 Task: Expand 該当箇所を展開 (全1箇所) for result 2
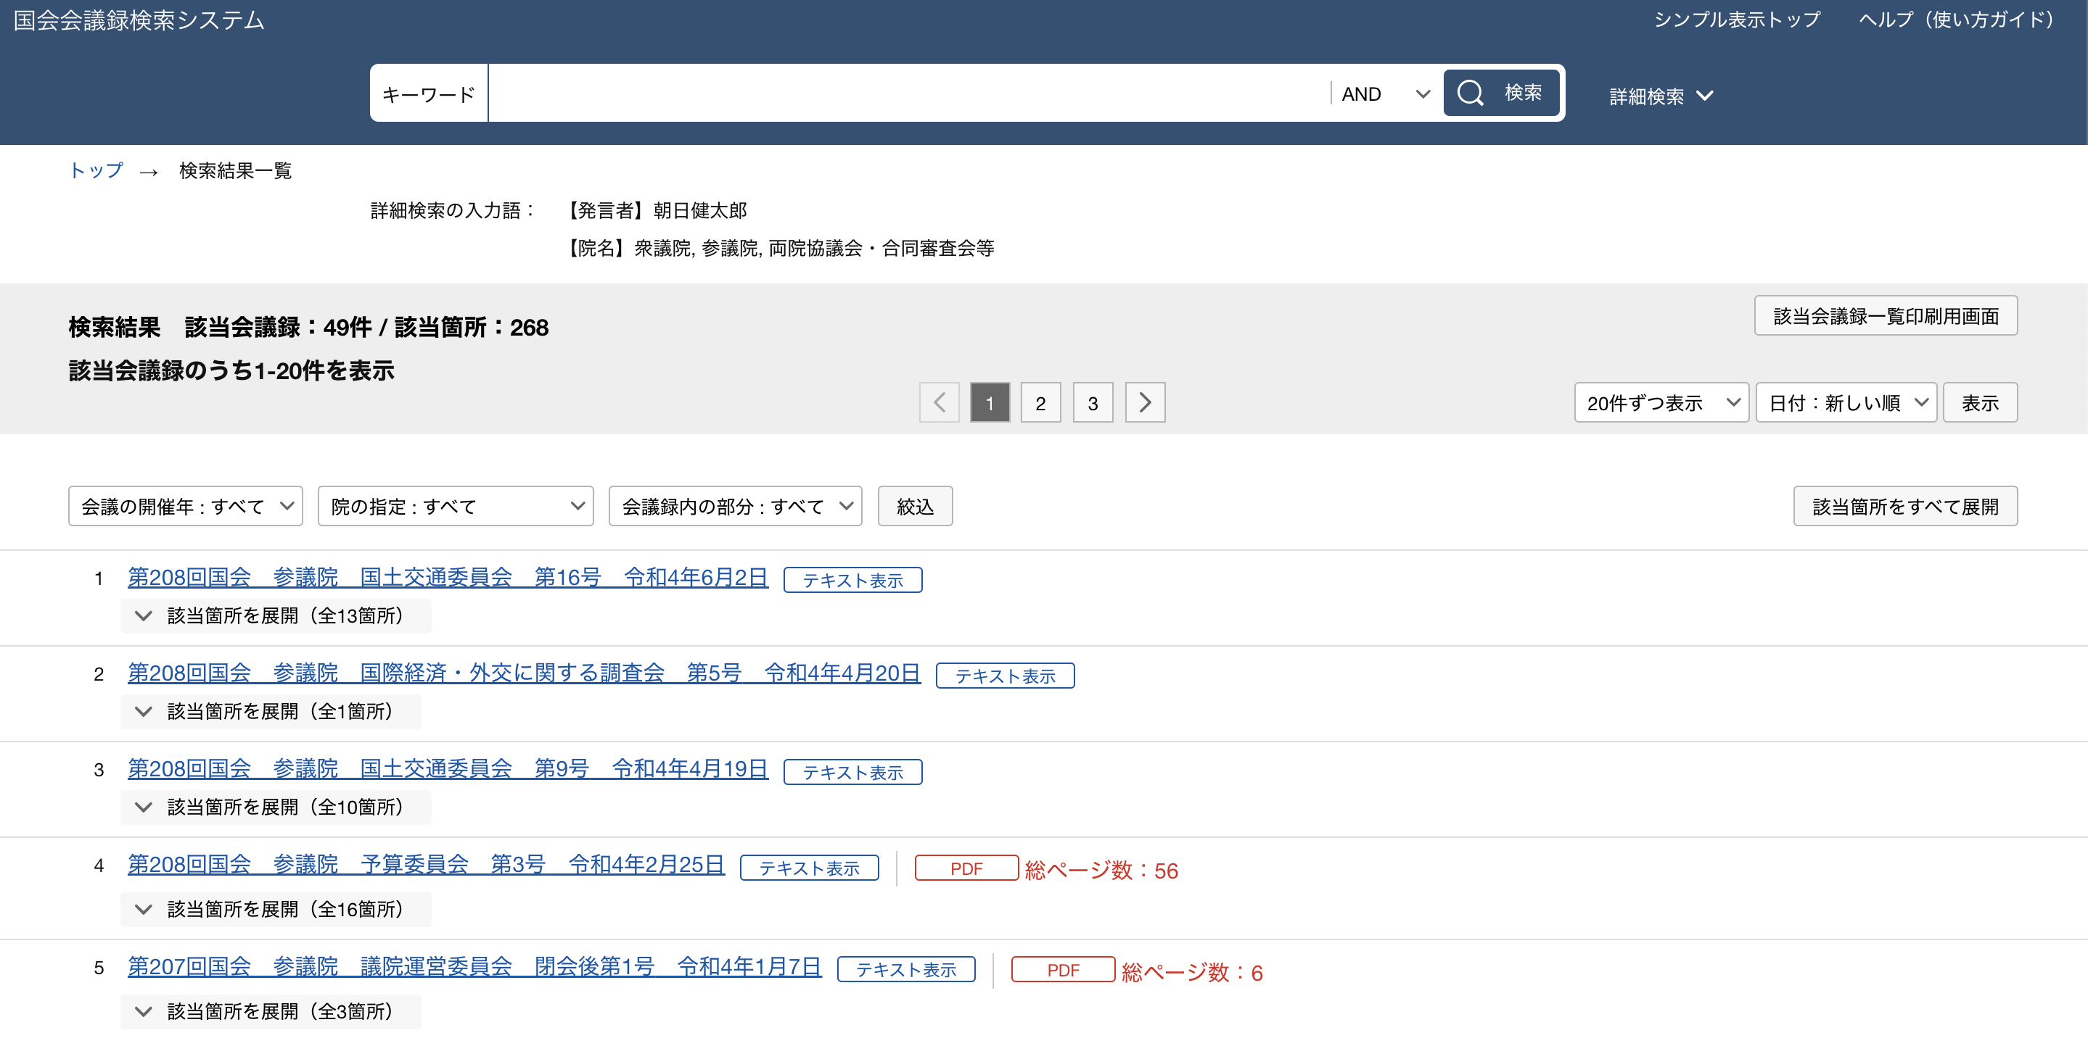[271, 711]
